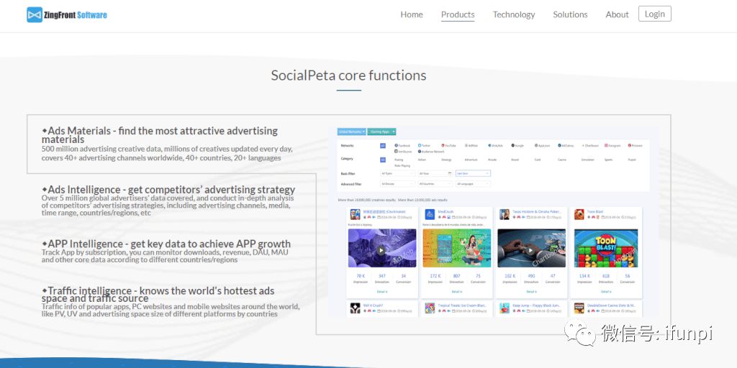Click the Tropical Treats app icon
The width and height of the screenshot is (737, 368).
pyautogui.click(x=430, y=308)
